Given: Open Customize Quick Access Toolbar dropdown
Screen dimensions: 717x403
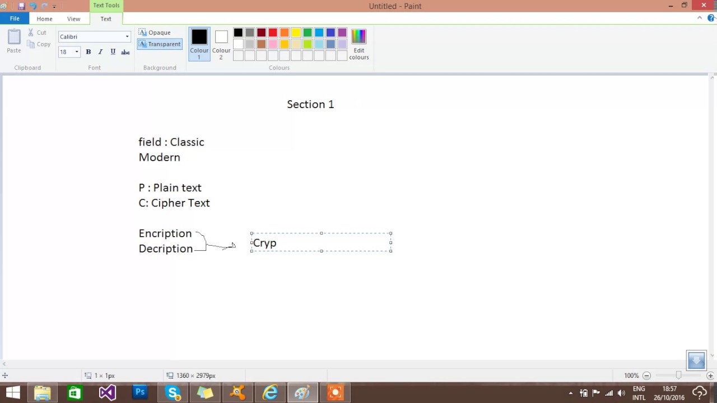Looking at the screenshot, I should point(54,7).
